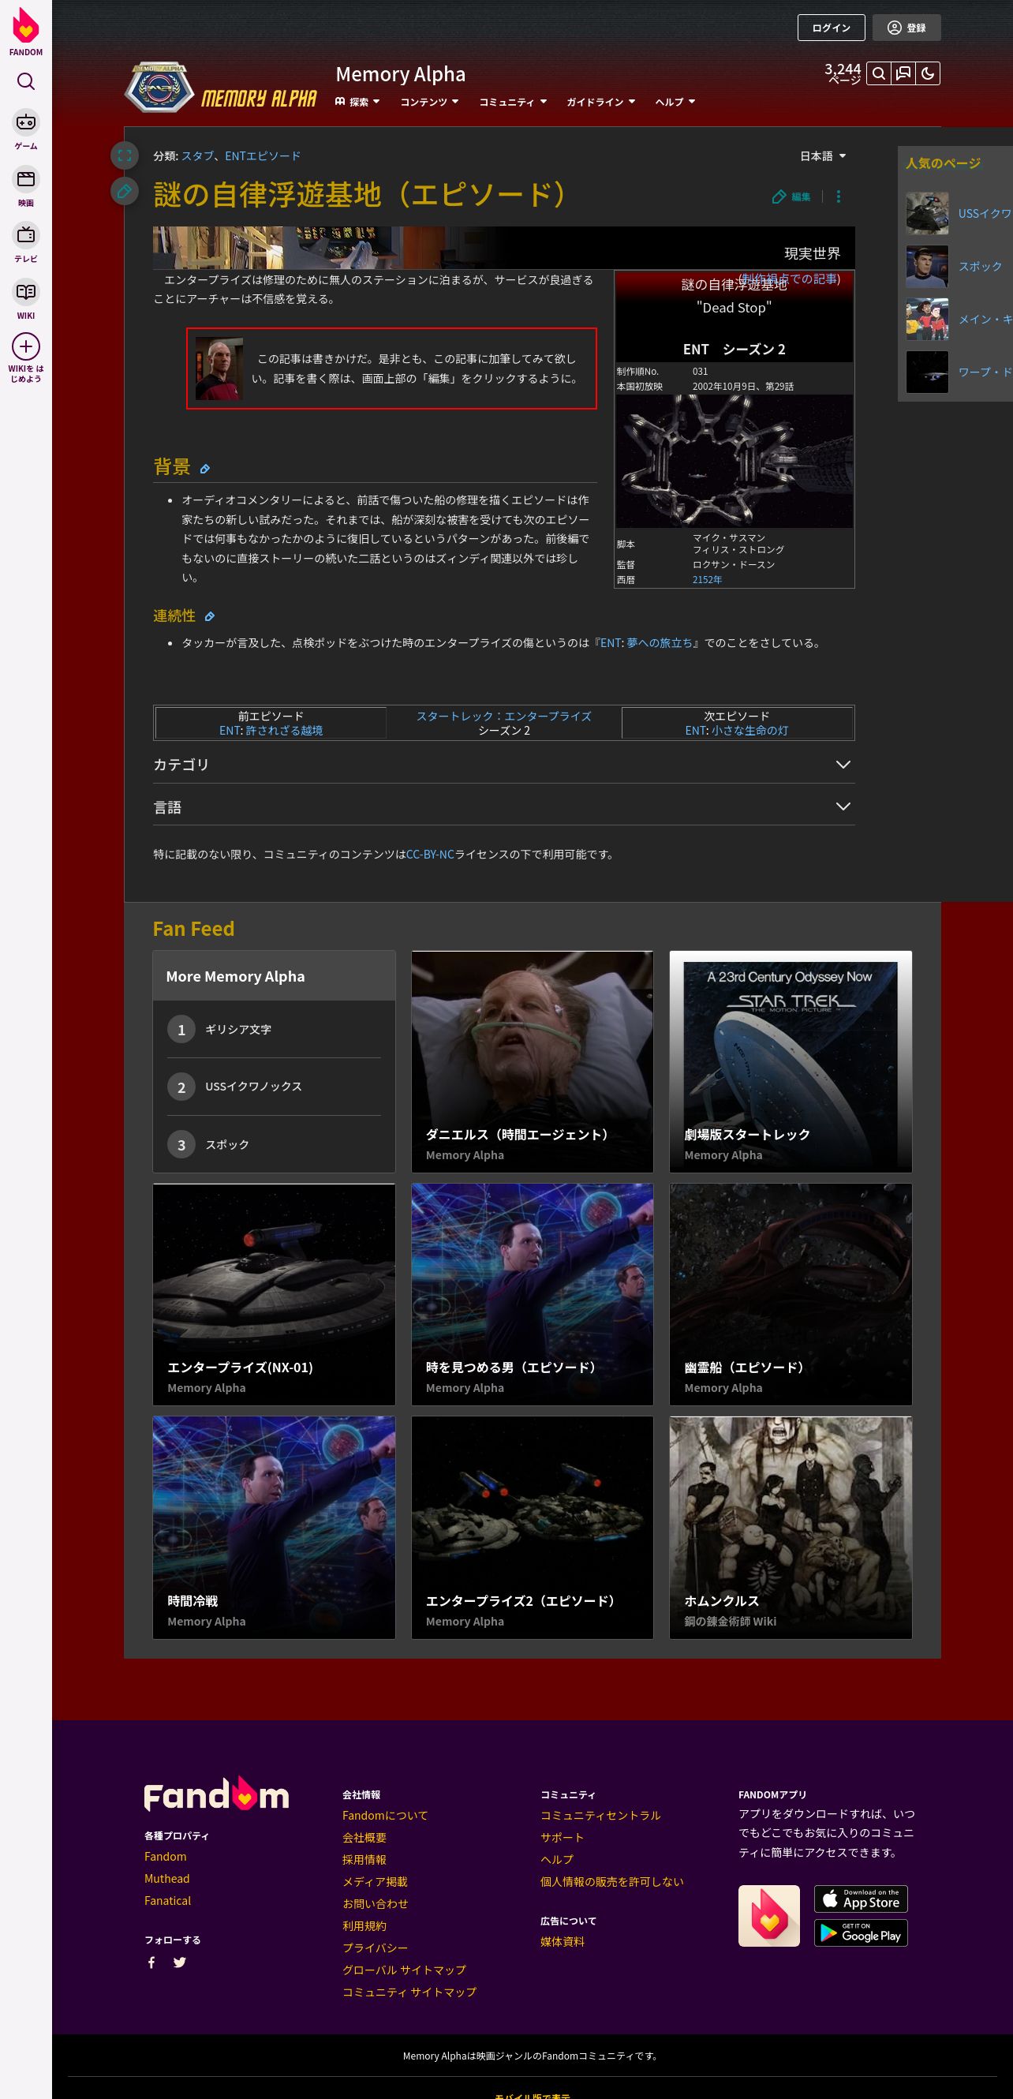
Task: Open the ENTエピソード category link
Action: 263,155
